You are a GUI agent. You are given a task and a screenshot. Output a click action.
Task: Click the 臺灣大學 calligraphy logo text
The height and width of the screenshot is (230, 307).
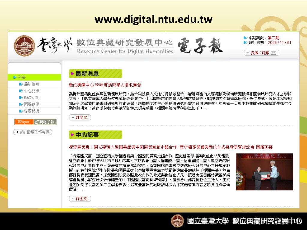[x=55, y=45]
